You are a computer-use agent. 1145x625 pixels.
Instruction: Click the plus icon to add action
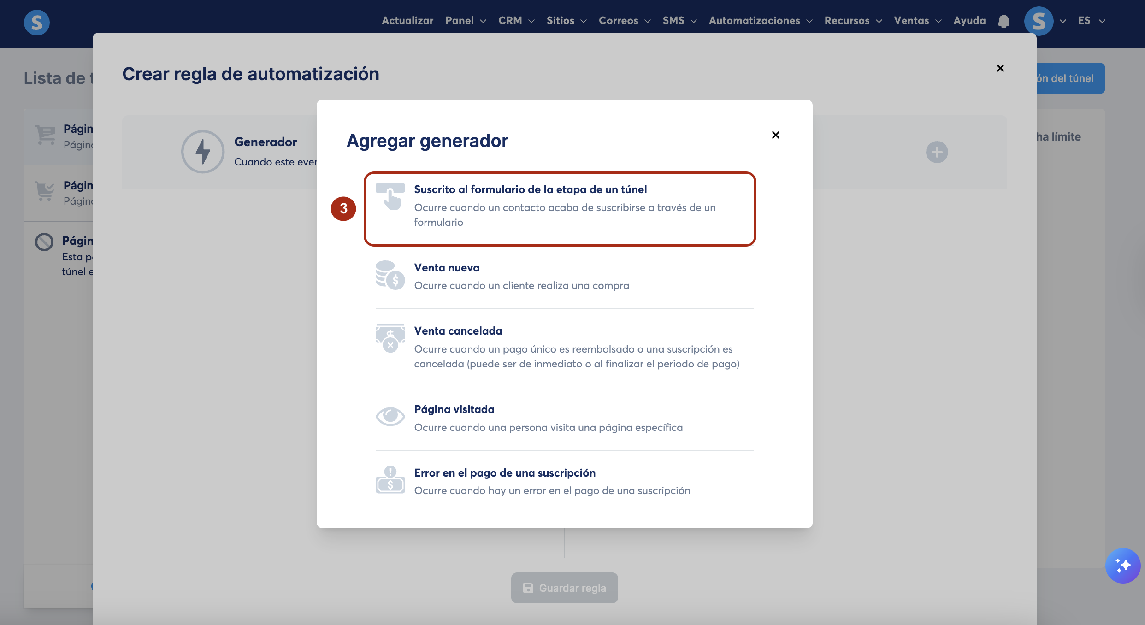(937, 152)
